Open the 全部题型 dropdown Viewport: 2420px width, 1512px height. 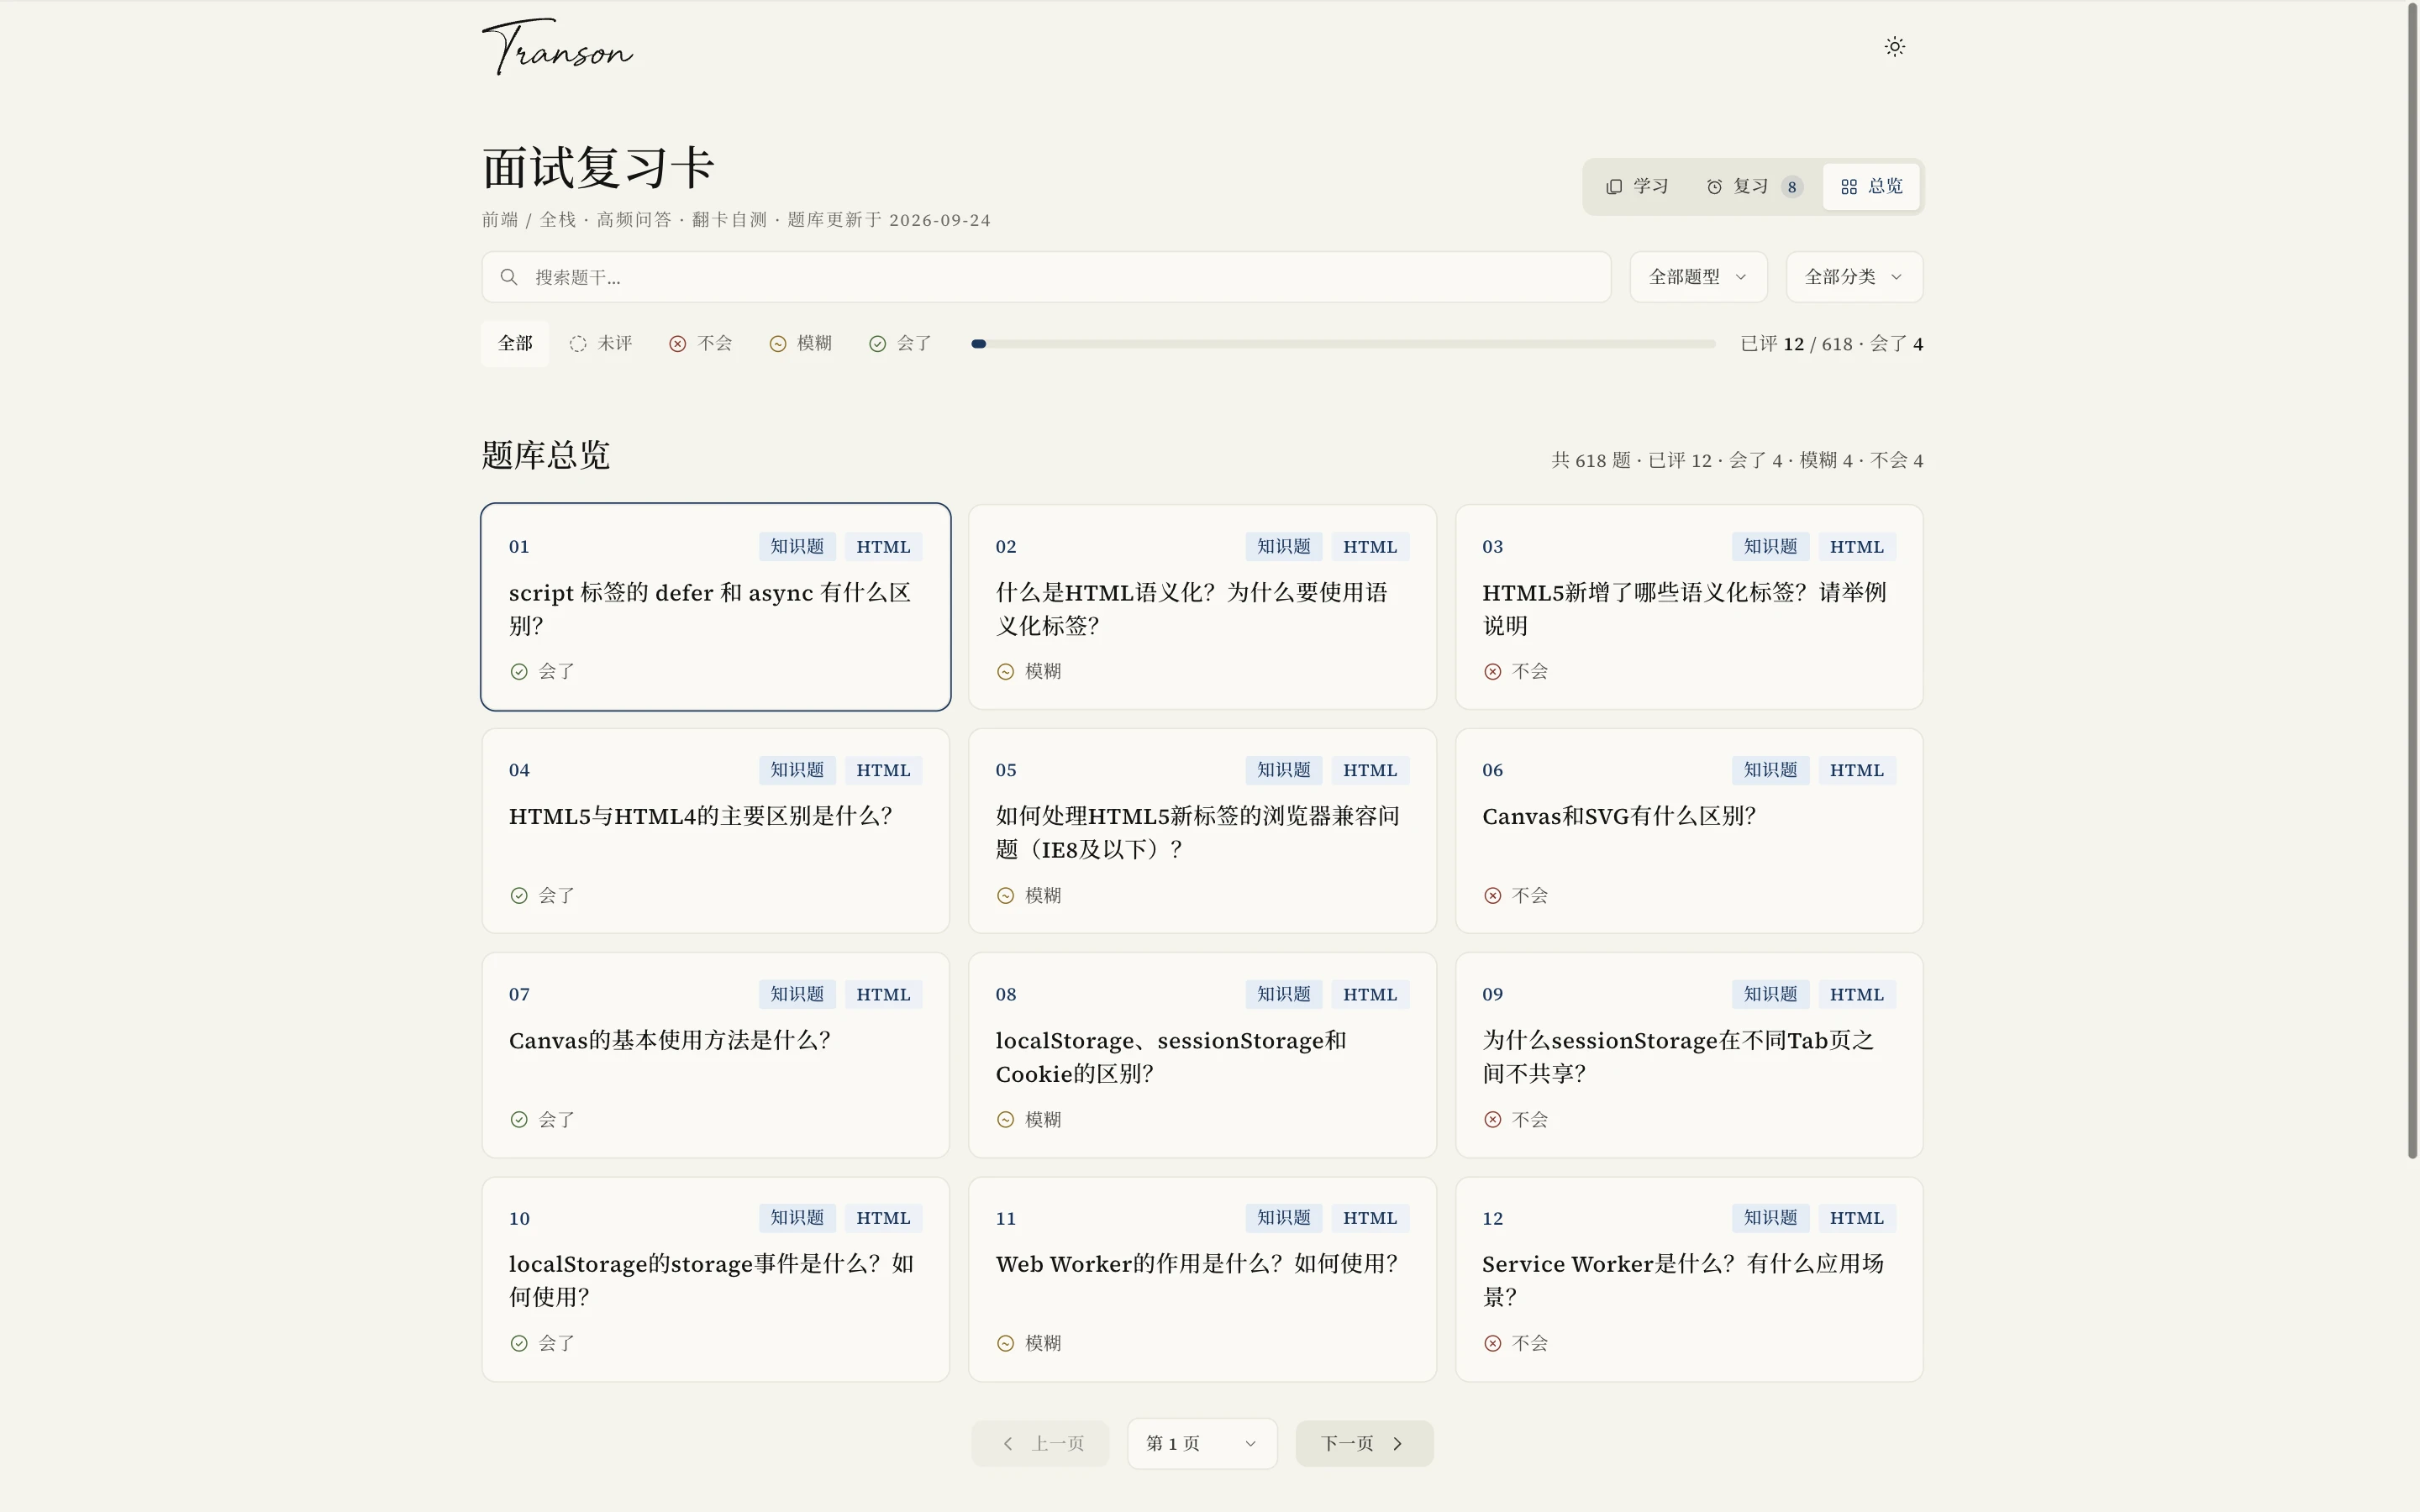[1698, 277]
